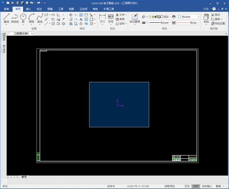Select the 圆弧 (Arc) tool
Screen dimensions: 229x189
pos(32,18)
